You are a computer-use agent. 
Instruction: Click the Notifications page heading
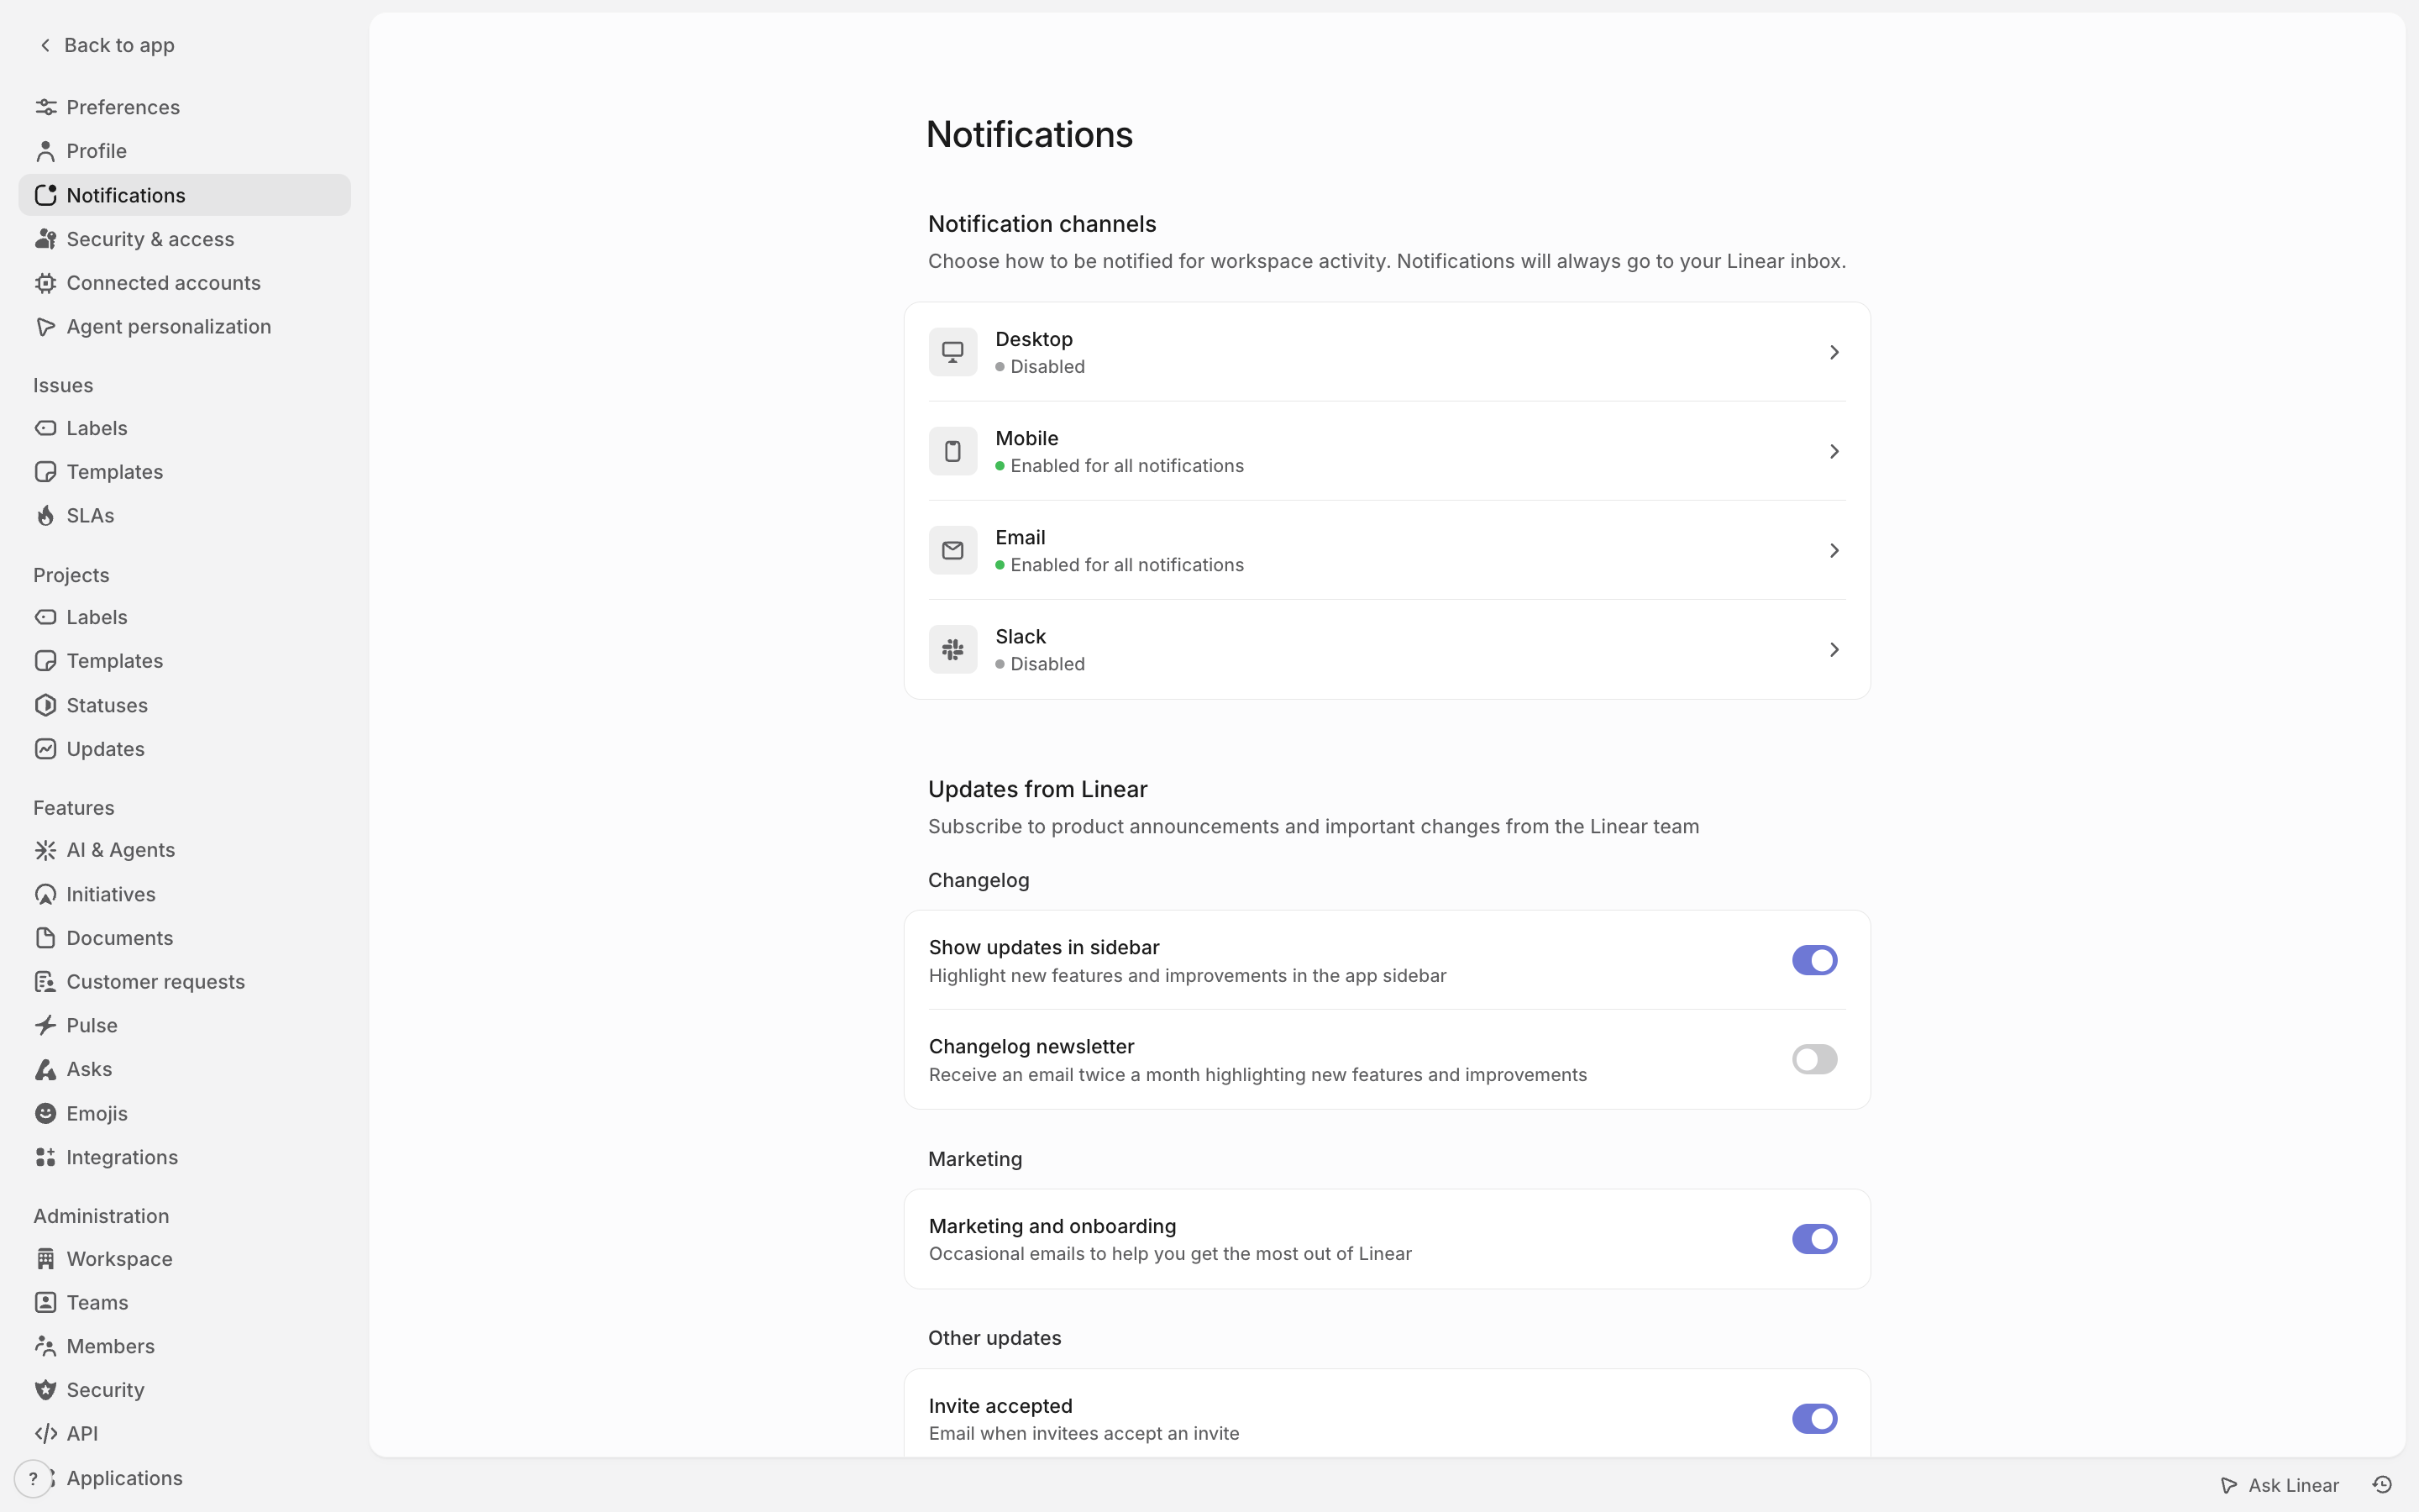click(1029, 134)
